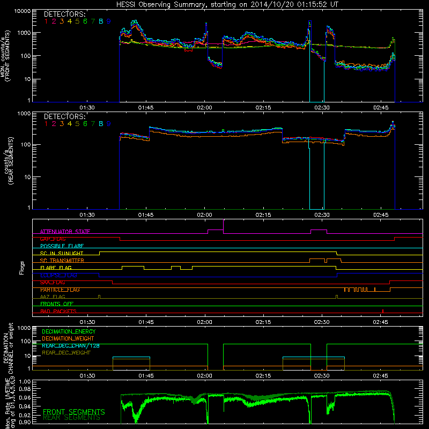429x429 pixels.
Task: Click the 01:30 time label under the top panel
Action: coord(87,108)
